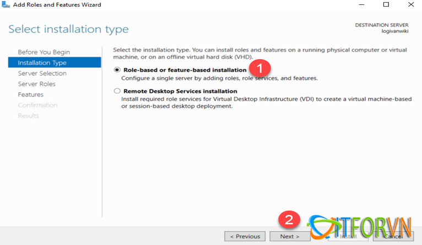This screenshot has height=245, width=422.
Task: Close the Add Roles and Features Wizard
Action: (x=411, y=5)
